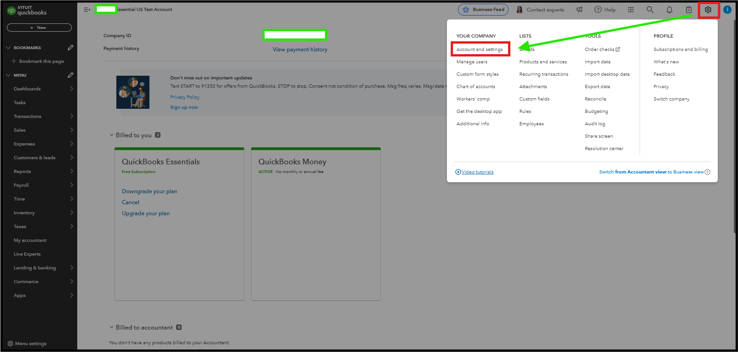The image size is (738, 352).
Task: Edit menu with pencil icon
Action: pyautogui.click(x=70, y=75)
